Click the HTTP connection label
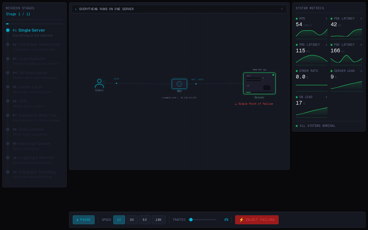This screenshot has height=230, width=368. 116,79
